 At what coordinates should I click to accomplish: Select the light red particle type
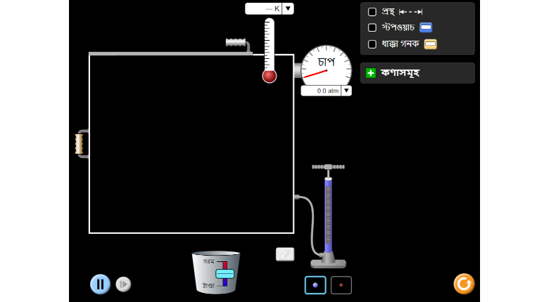point(341,285)
